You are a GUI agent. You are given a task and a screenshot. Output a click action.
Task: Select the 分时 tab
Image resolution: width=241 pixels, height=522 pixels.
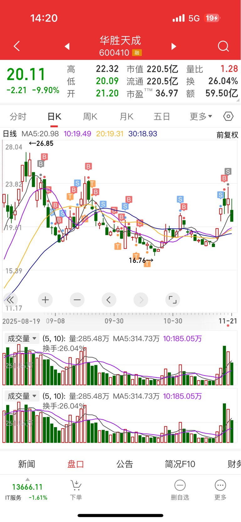pyautogui.click(x=18, y=117)
